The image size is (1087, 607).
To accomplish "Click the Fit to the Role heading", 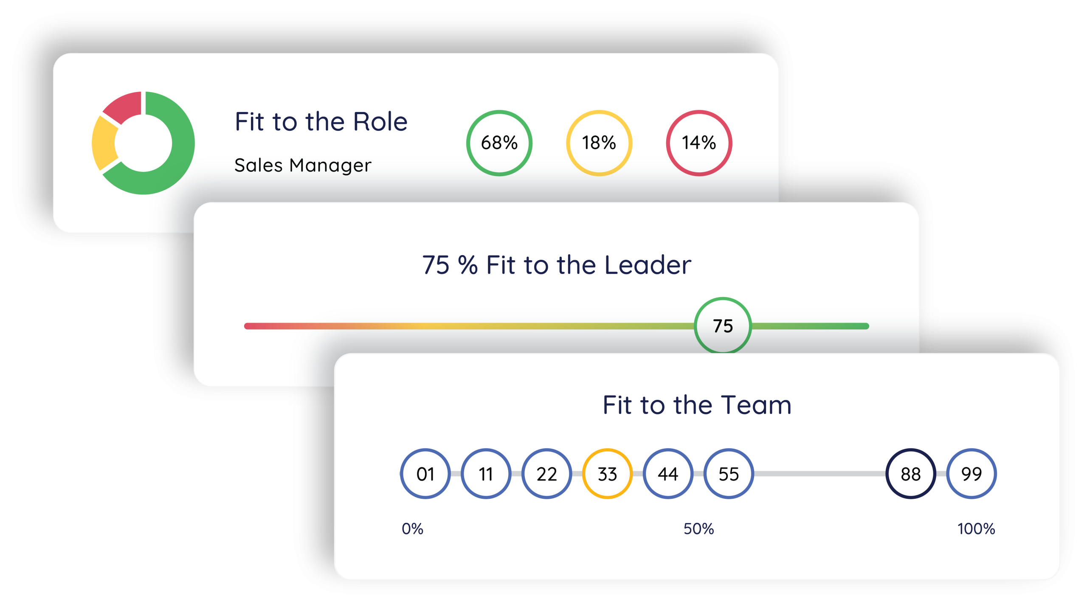I will coord(321,122).
